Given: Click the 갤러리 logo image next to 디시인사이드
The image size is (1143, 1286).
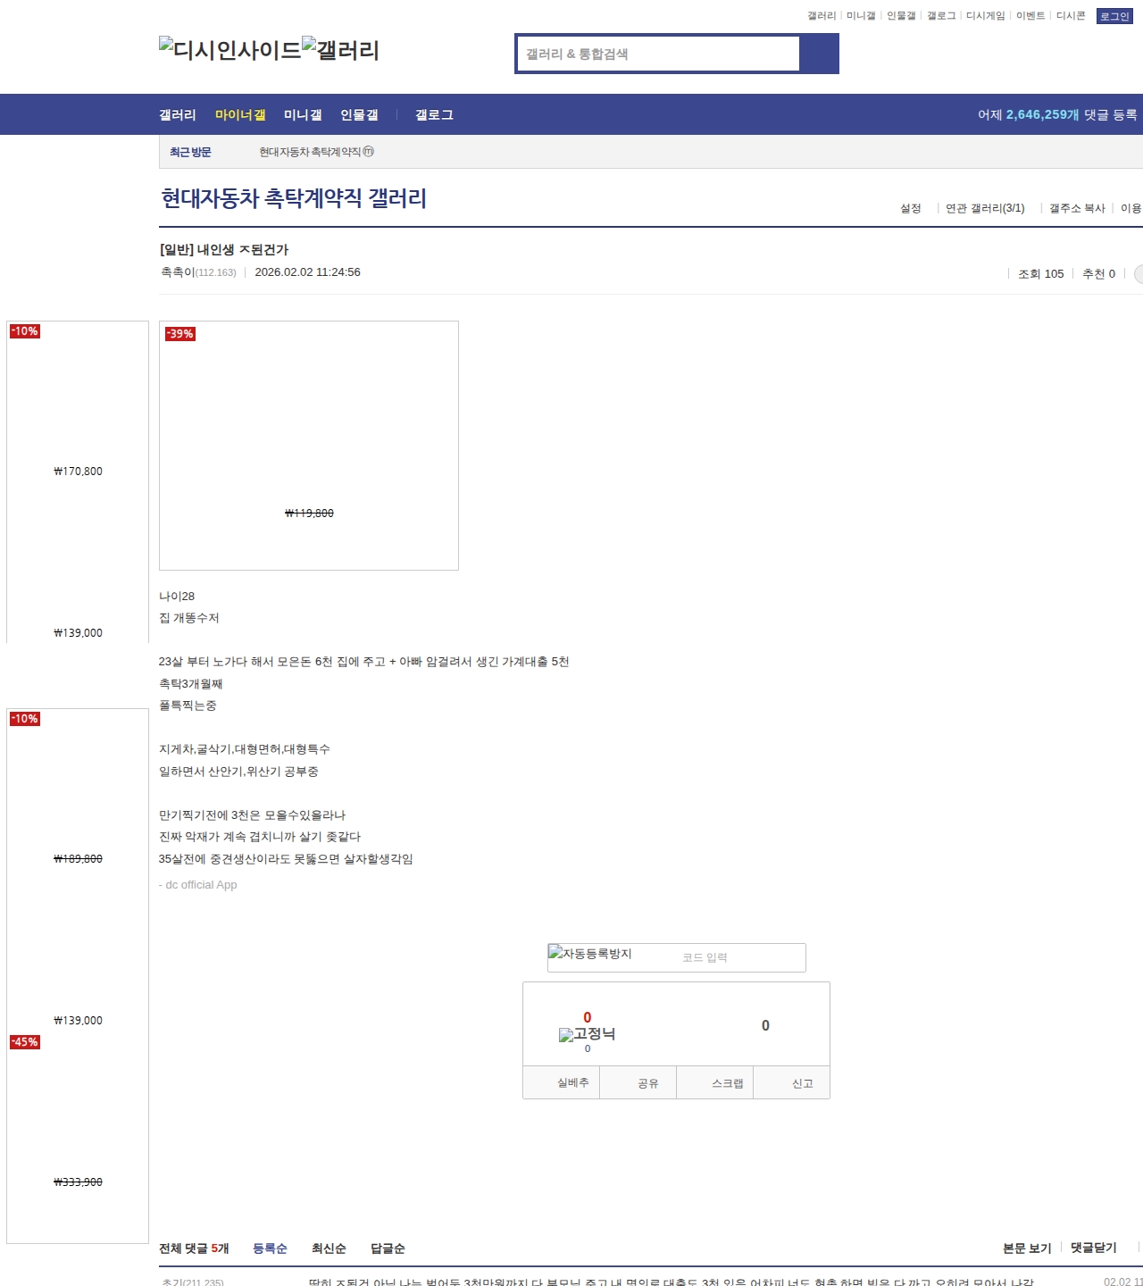Looking at the screenshot, I should 340,49.
